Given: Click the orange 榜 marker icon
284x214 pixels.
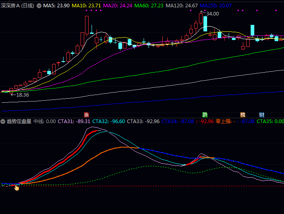Looking at the screenshot, I should (x=243, y=115).
